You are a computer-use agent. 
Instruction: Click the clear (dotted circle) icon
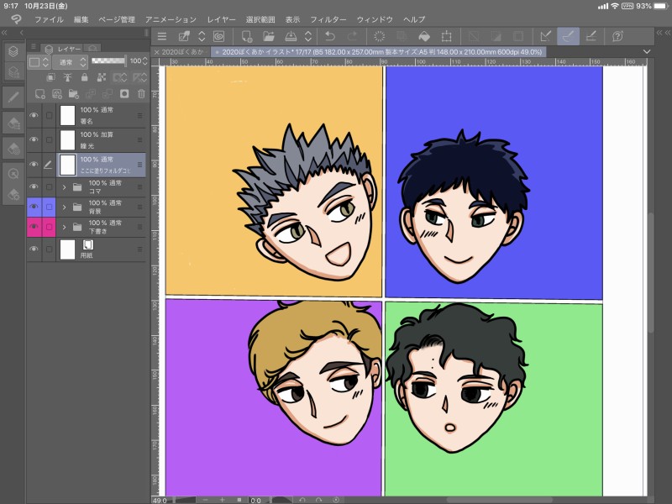point(380,36)
